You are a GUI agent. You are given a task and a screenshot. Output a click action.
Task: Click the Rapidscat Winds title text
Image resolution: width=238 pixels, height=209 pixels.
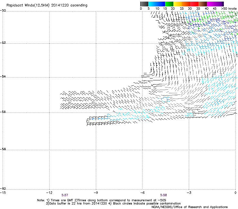47,5
